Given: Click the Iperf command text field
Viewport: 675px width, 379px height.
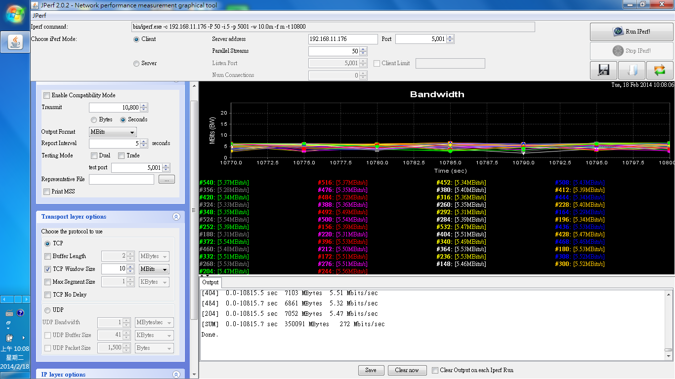Looking at the screenshot, I should point(333,27).
